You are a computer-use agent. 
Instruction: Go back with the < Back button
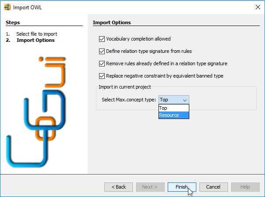pos(118,187)
